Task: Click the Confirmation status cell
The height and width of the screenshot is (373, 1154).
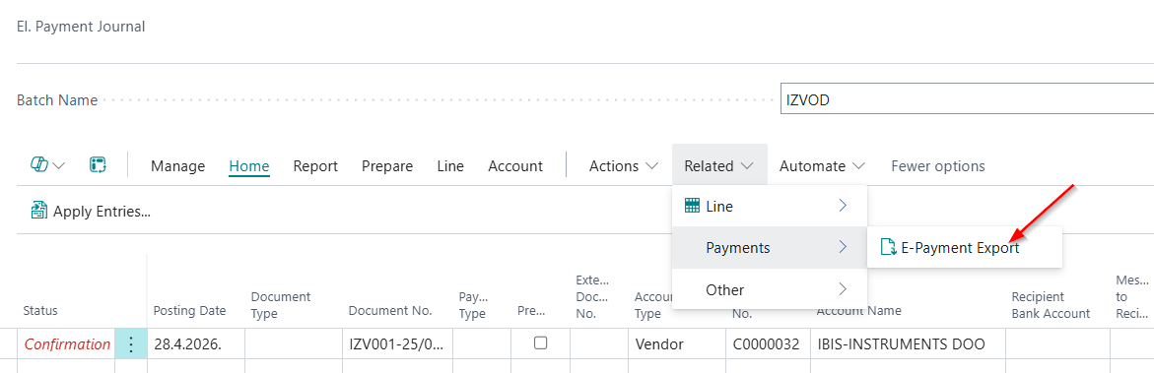Action: 67,343
